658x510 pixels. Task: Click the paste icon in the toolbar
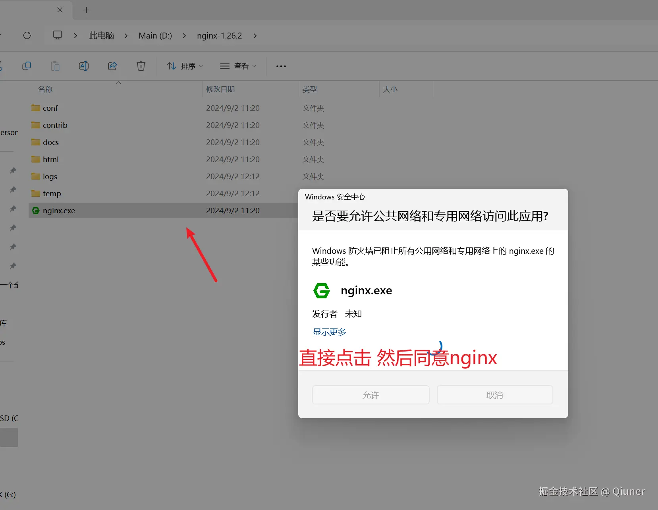point(55,66)
